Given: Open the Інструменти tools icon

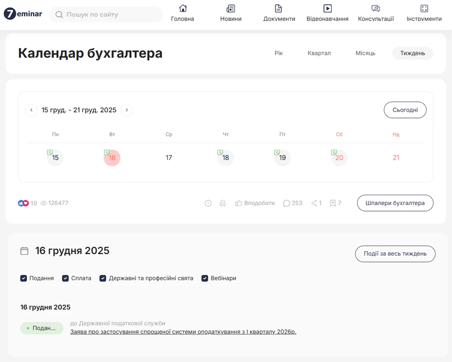Looking at the screenshot, I should 424,9.
